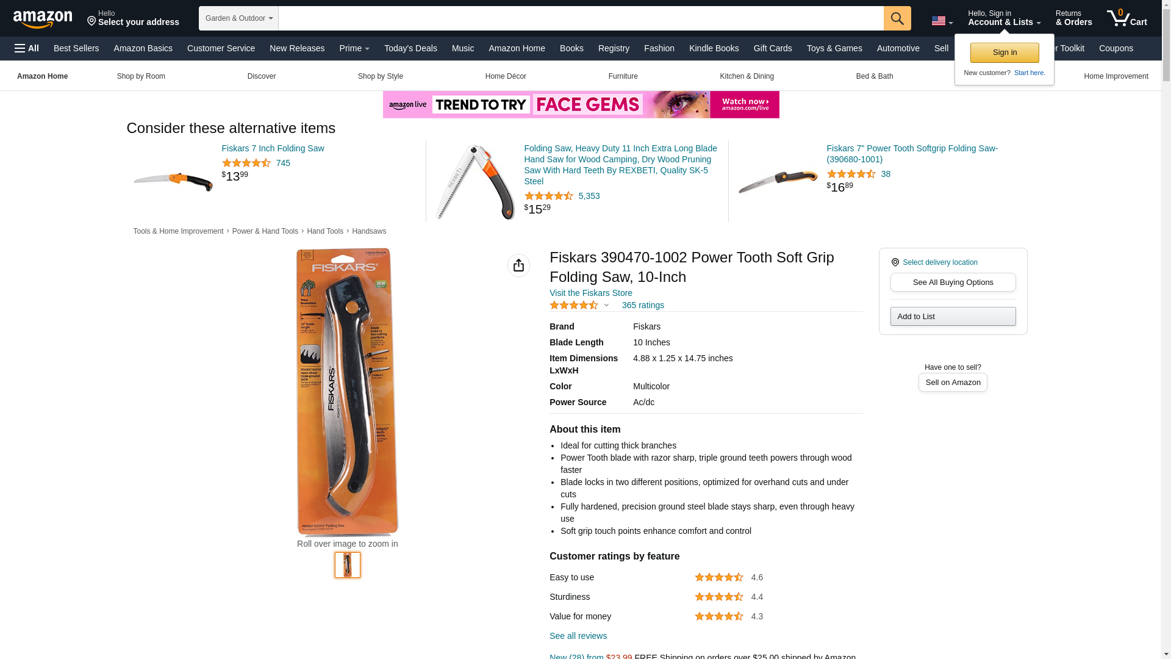Click the Select delivery location pin
1171x659 pixels.
point(895,262)
